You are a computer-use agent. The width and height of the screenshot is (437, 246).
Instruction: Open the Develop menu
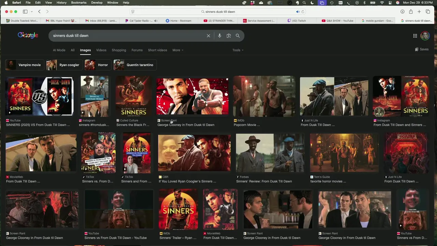click(97, 3)
